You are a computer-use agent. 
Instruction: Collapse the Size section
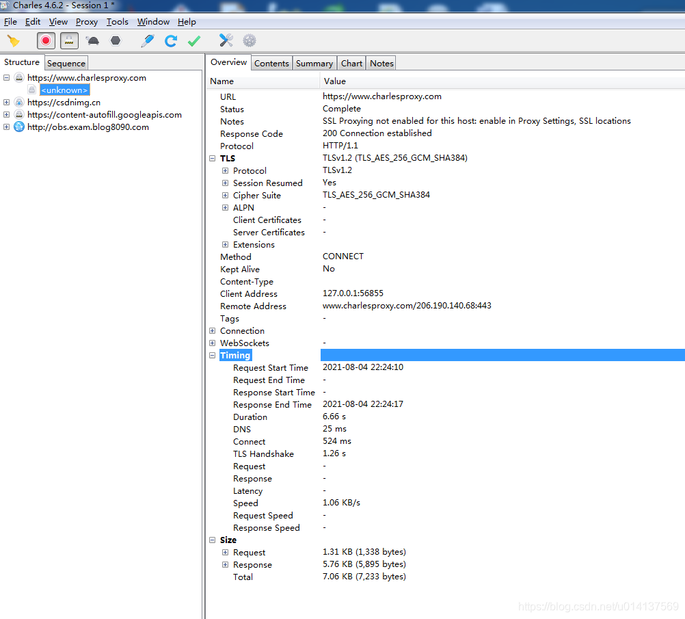click(x=213, y=540)
